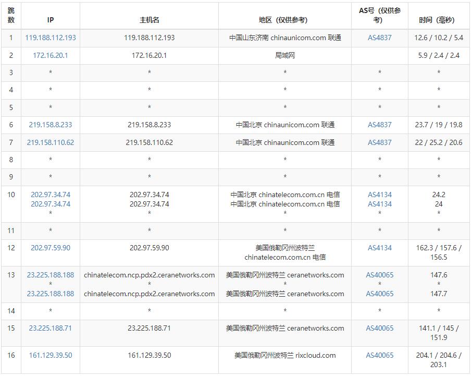Open the lower 23.225.188.188 link in hop 13
Image resolution: width=472 pixels, height=376 pixels.
tap(50, 294)
